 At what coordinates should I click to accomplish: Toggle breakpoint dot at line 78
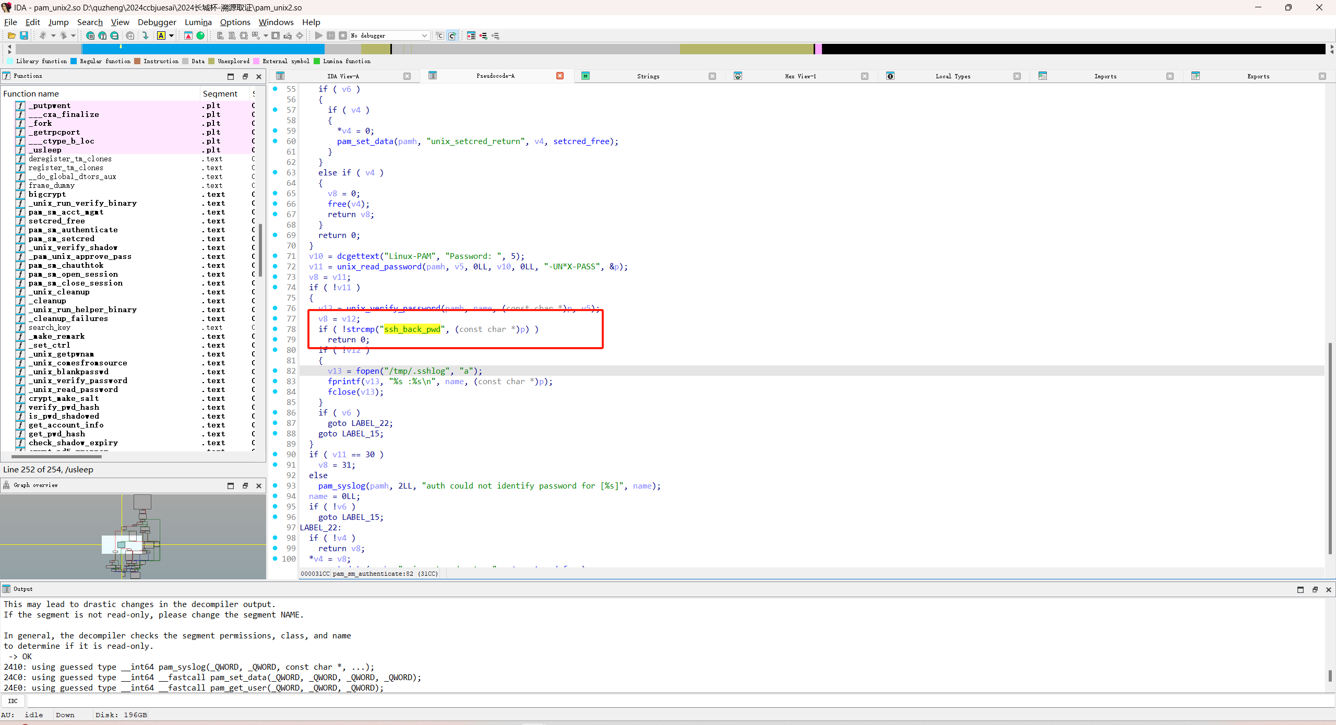(x=276, y=329)
